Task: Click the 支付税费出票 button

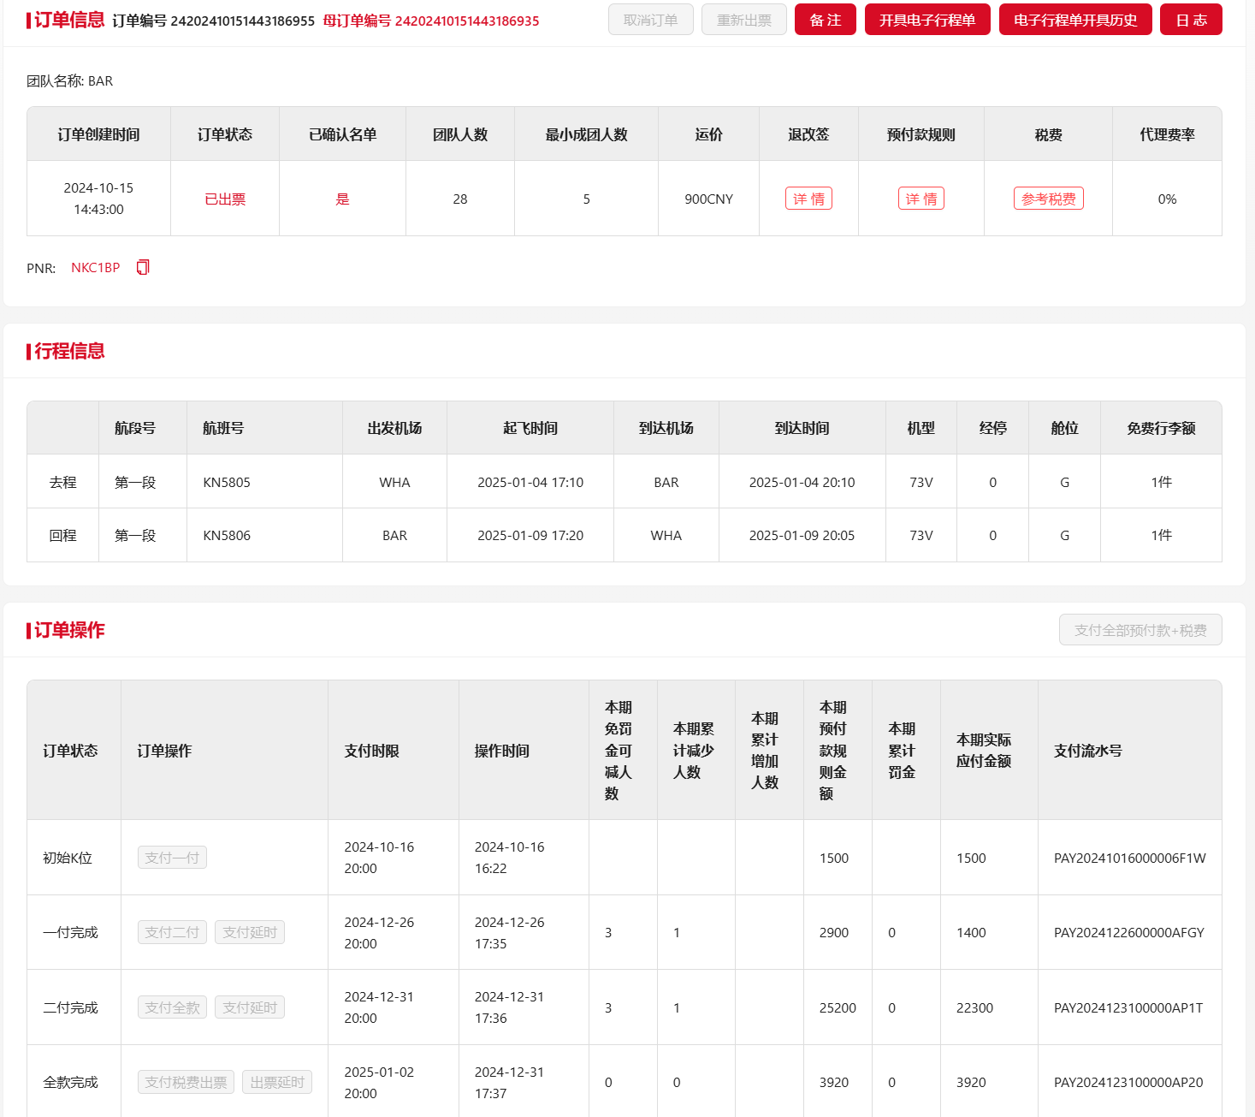Action: [186, 1082]
